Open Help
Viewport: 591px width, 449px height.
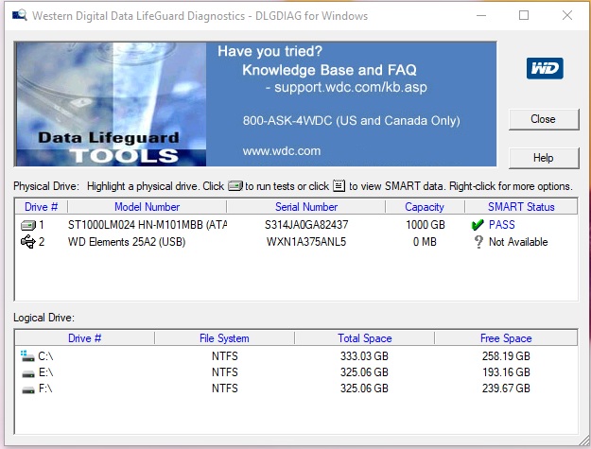point(544,158)
